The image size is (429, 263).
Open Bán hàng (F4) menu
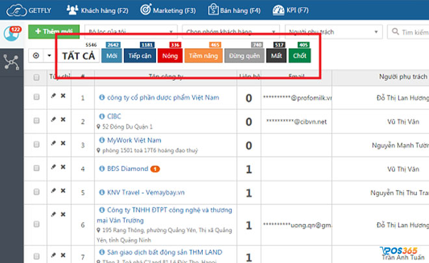pos(234,10)
